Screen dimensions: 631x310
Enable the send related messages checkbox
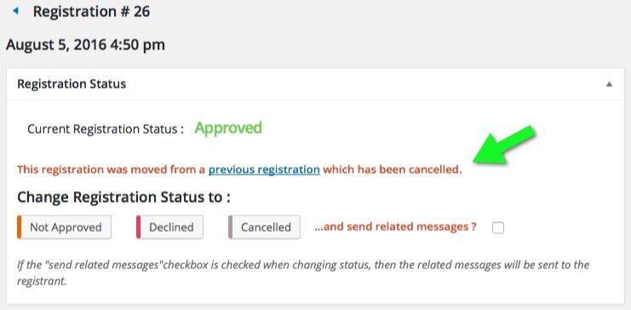click(x=498, y=228)
